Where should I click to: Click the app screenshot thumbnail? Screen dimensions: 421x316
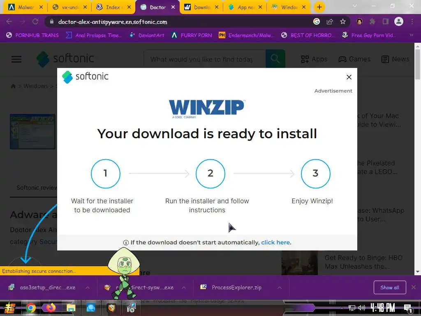point(32,132)
